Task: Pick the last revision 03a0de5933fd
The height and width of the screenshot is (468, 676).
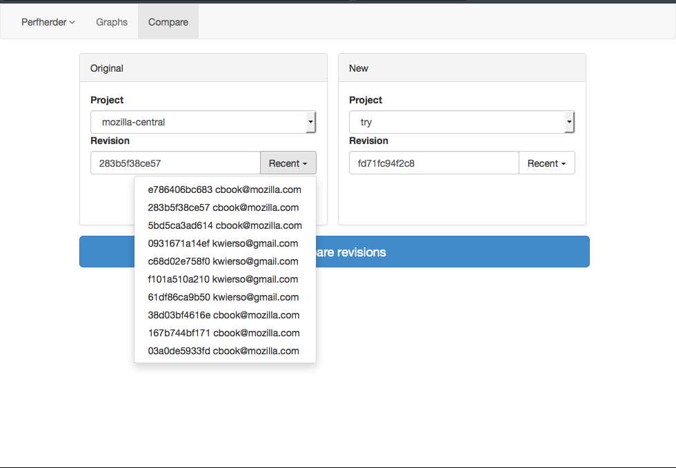Action: [223, 351]
